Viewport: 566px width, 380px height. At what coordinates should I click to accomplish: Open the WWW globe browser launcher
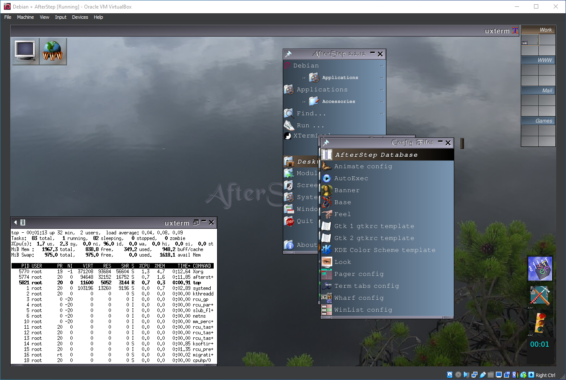53,51
